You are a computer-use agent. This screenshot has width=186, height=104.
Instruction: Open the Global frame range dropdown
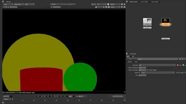[7, 99]
